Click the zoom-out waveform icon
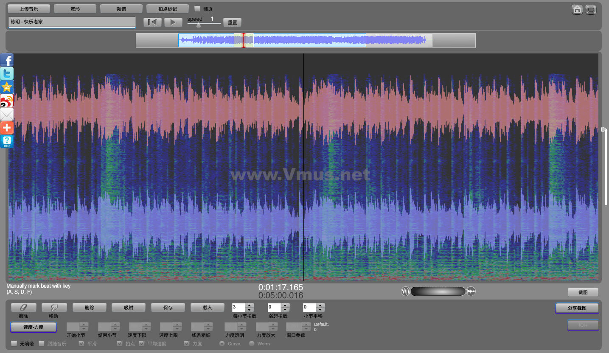Viewport: 609px width, 353px height. click(x=405, y=291)
